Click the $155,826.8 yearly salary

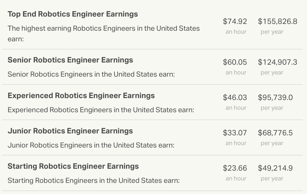277,21
